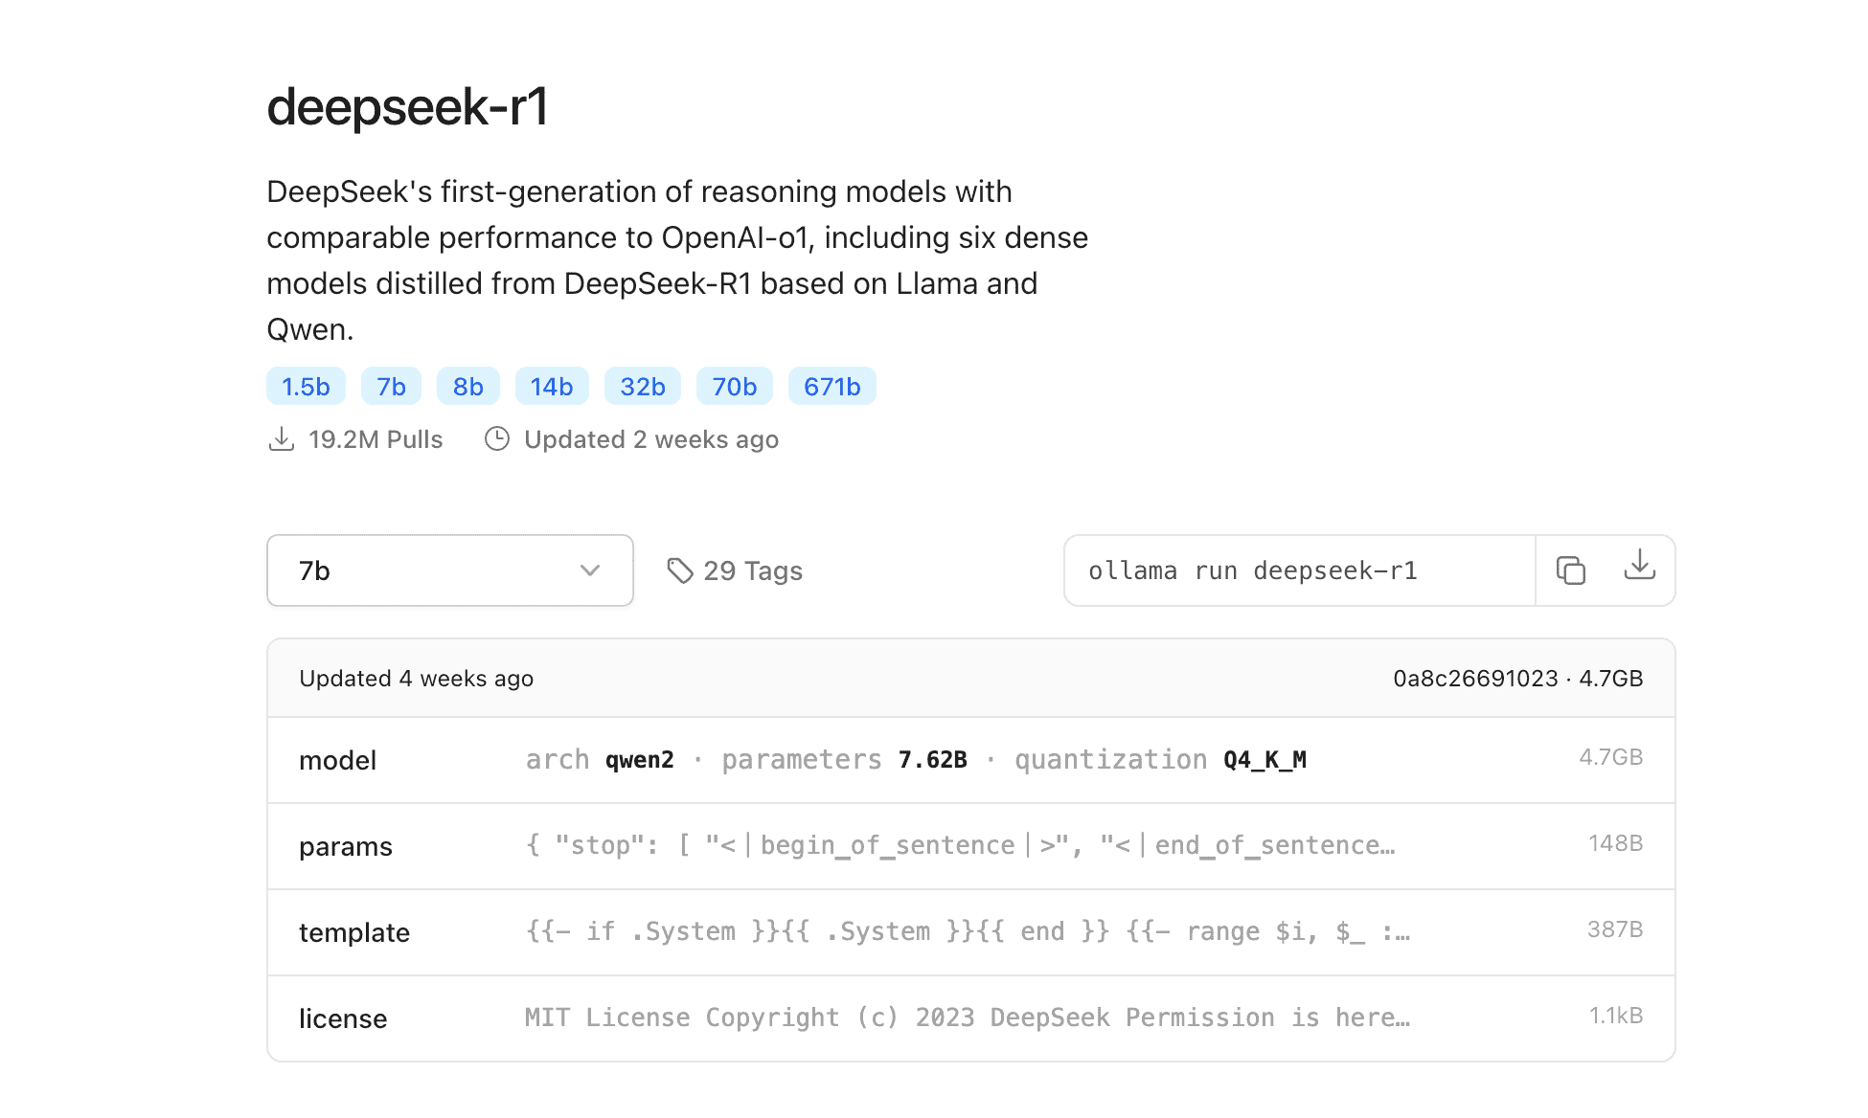This screenshot has height=1118, width=1868.
Task: Open the params file row
Action: coord(970,846)
